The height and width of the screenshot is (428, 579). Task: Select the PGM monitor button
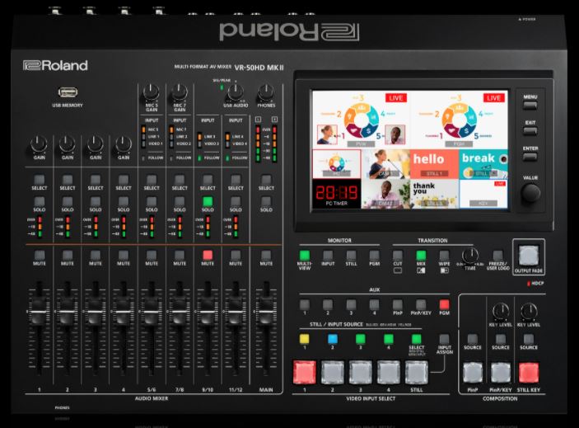374,255
